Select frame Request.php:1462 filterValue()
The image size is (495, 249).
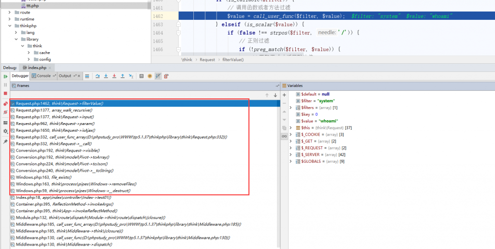[x=145, y=103]
